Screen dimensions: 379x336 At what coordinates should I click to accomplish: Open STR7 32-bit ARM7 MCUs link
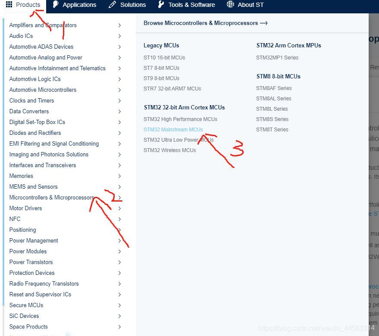tap(172, 89)
